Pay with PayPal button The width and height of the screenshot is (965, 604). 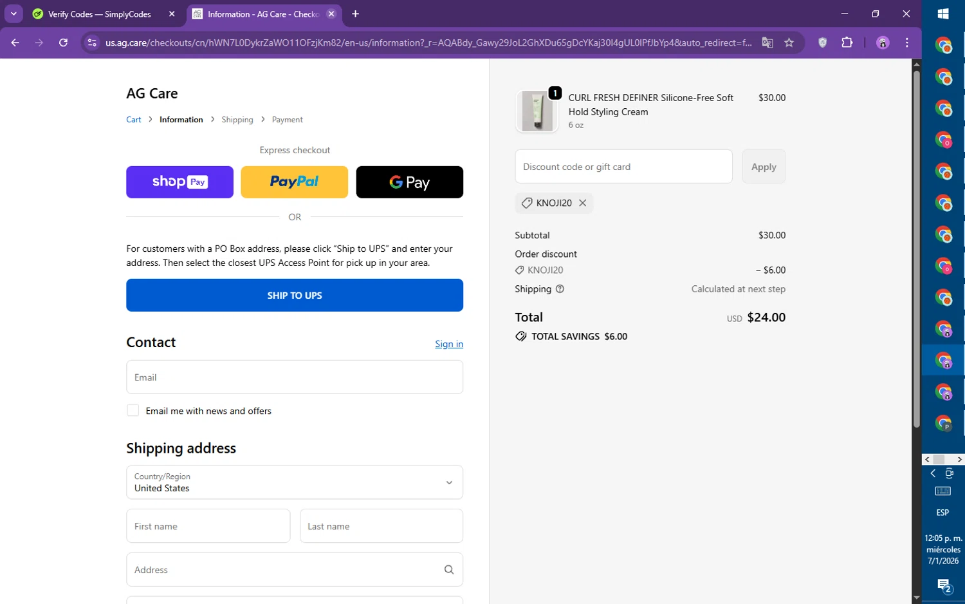coord(294,182)
